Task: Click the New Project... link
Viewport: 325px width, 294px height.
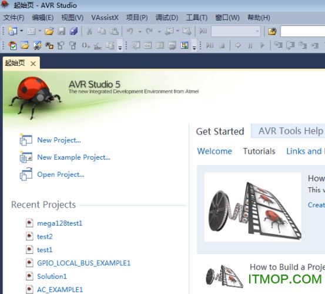Action: 59,140
